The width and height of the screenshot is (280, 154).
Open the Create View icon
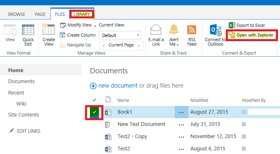click(48, 29)
